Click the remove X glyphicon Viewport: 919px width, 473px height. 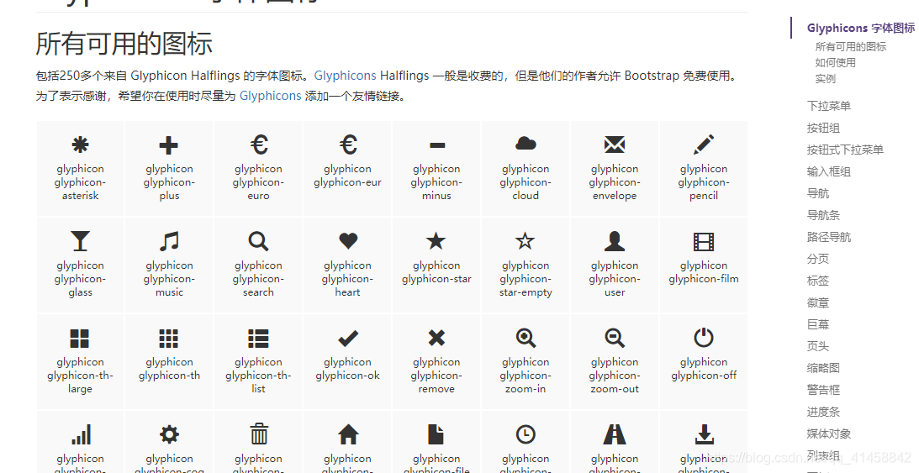pos(436,338)
